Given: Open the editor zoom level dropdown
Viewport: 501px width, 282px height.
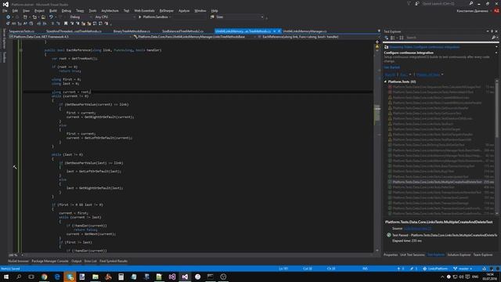Looking at the screenshot, I should click(x=16, y=255).
